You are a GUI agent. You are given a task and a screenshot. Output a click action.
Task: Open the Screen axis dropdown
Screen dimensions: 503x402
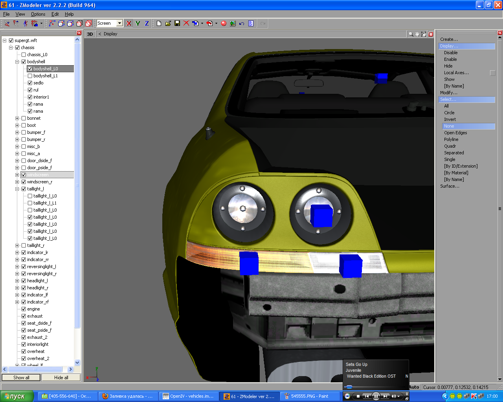[119, 24]
